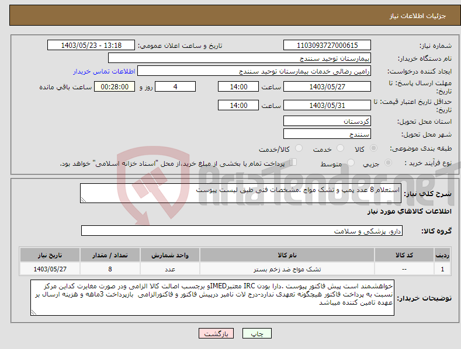
Task: Click the response deadline time 14:00 field
Action: click(238, 86)
